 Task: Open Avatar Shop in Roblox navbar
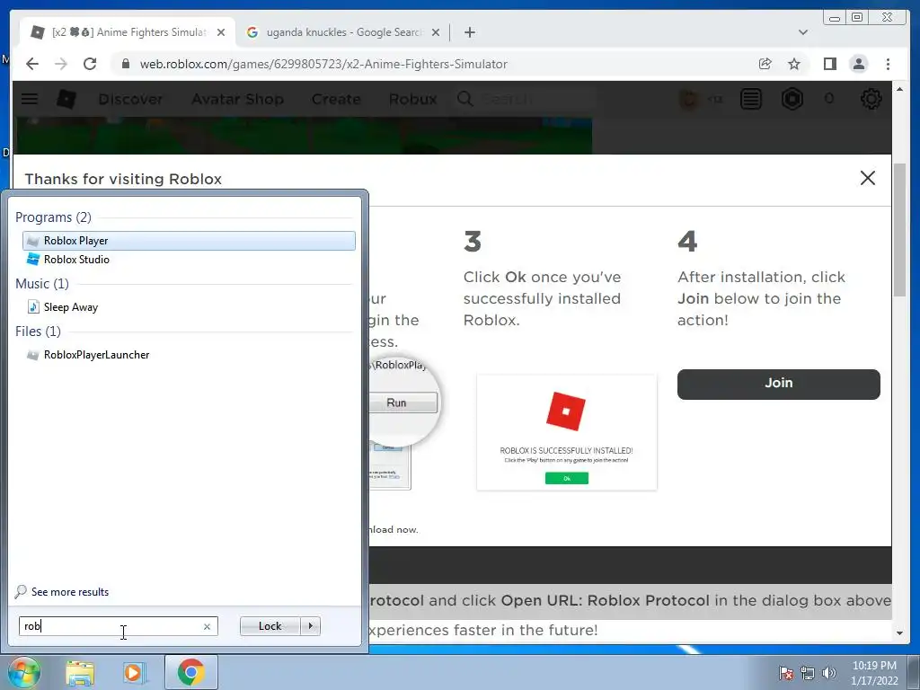pos(237,99)
